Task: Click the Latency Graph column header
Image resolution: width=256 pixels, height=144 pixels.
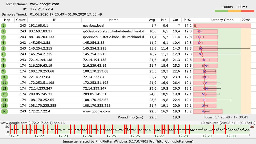Action: point(222,20)
